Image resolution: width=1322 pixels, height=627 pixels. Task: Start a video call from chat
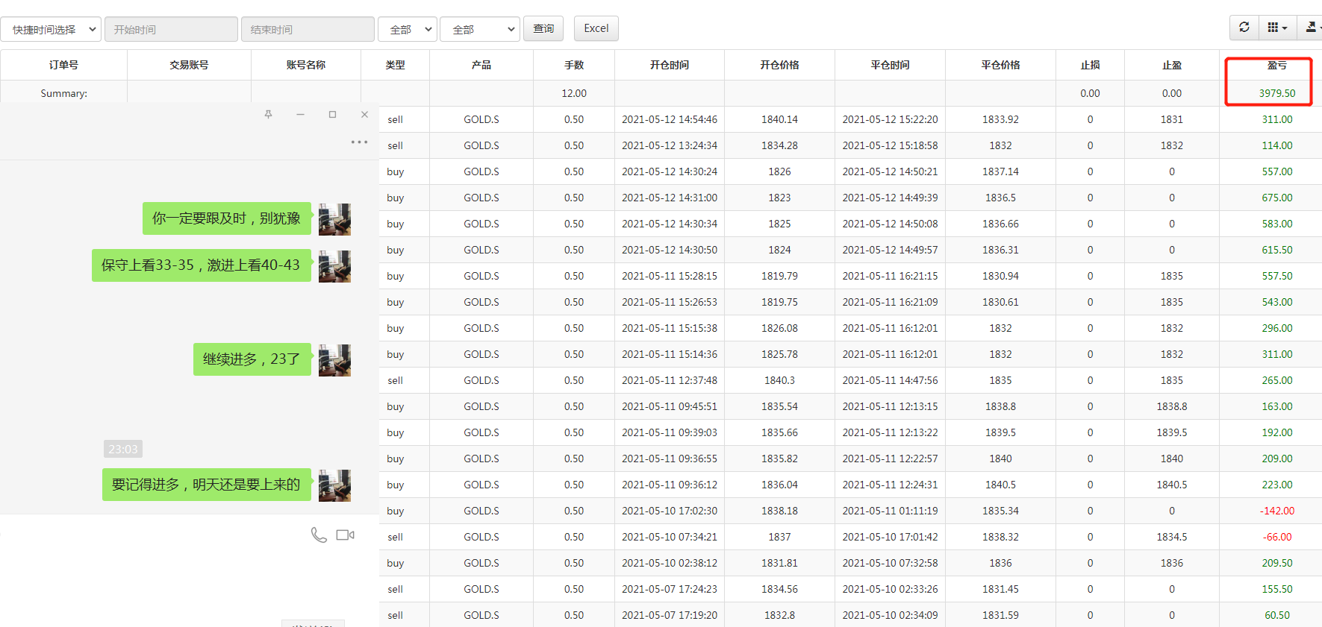pyautogui.click(x=345, y=535)
